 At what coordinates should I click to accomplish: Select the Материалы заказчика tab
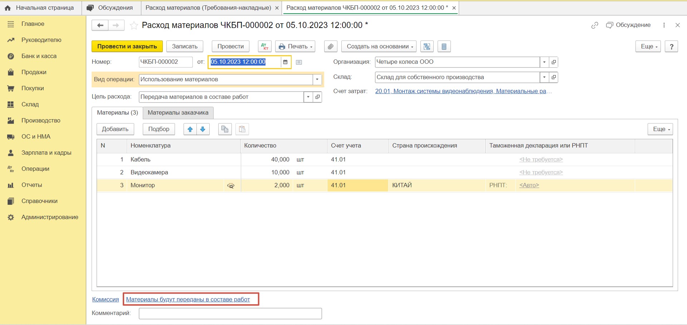(178, 113)
